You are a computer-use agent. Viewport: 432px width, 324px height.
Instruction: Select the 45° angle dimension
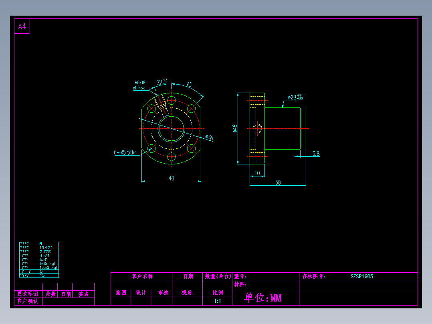tap(190, 84)
